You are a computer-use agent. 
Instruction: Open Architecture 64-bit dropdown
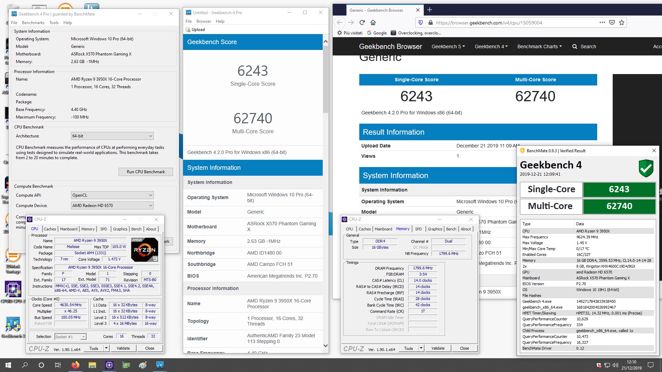click(x=112, y=136)
